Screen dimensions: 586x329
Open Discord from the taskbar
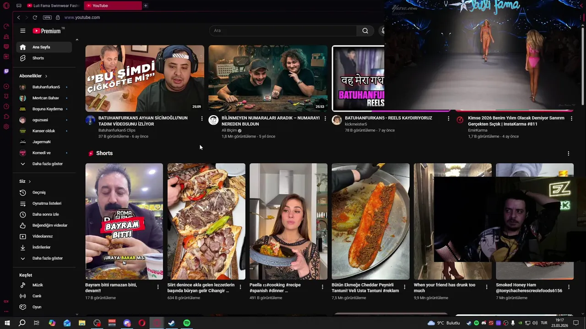coord(127,323)
